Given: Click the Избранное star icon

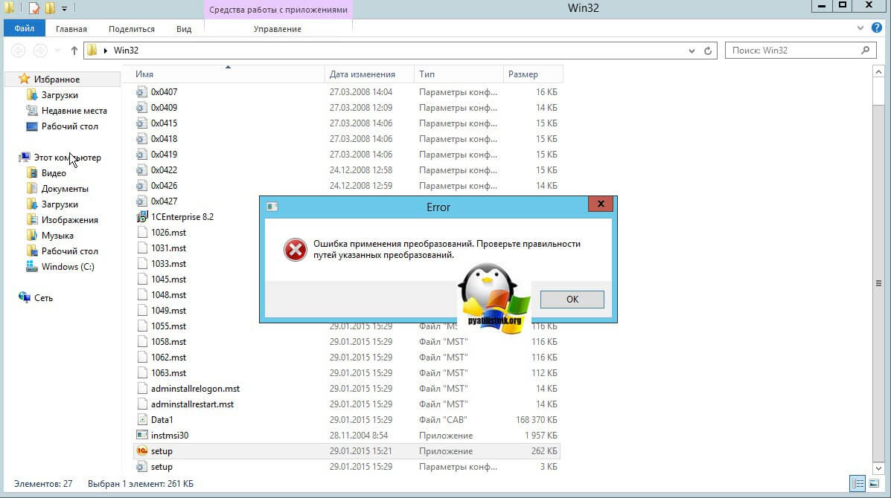Looking at the screenshot, I should 25,80.
